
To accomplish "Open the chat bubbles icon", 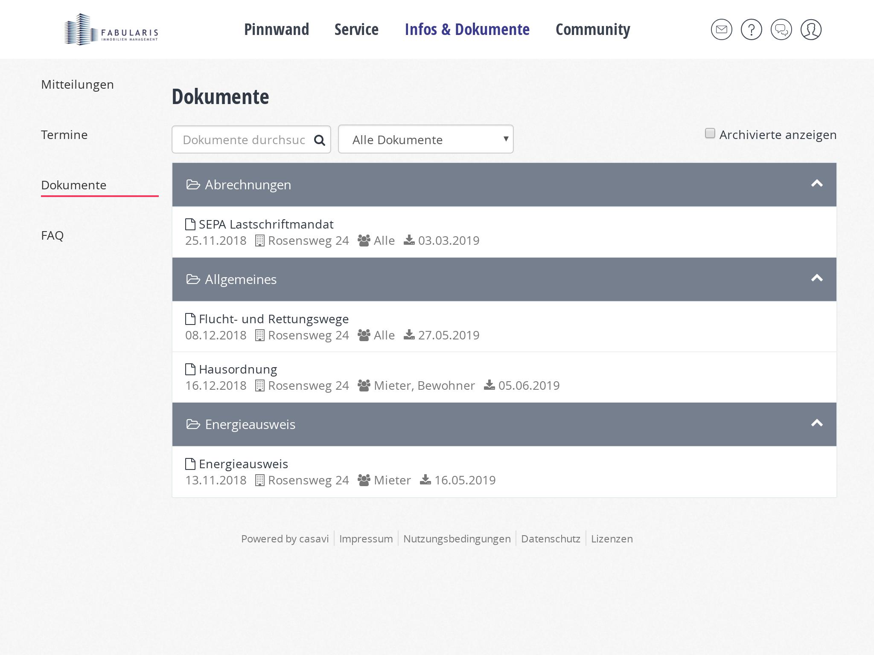I will (x=781, y=29).
